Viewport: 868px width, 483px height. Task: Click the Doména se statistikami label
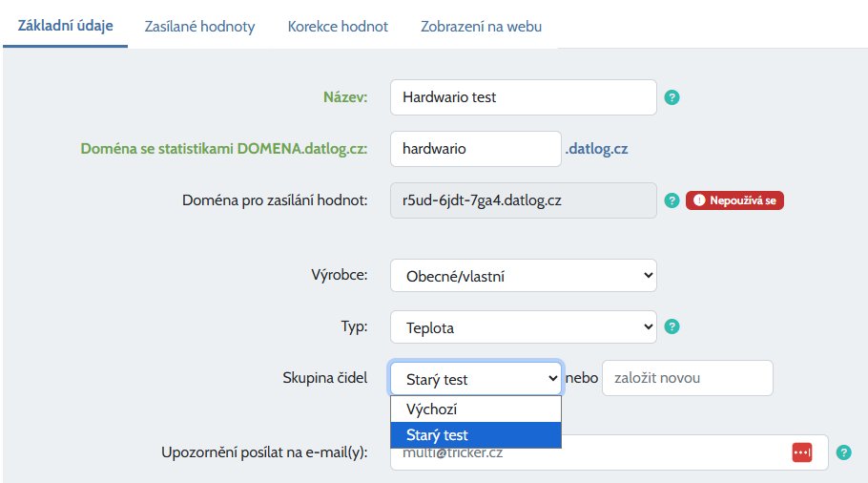pyautogui.click(x=223, y=149)
